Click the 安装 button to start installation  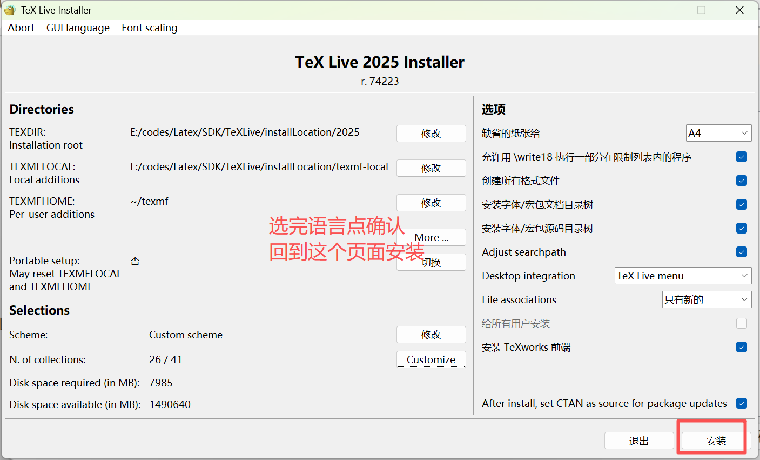pos(716,441)
